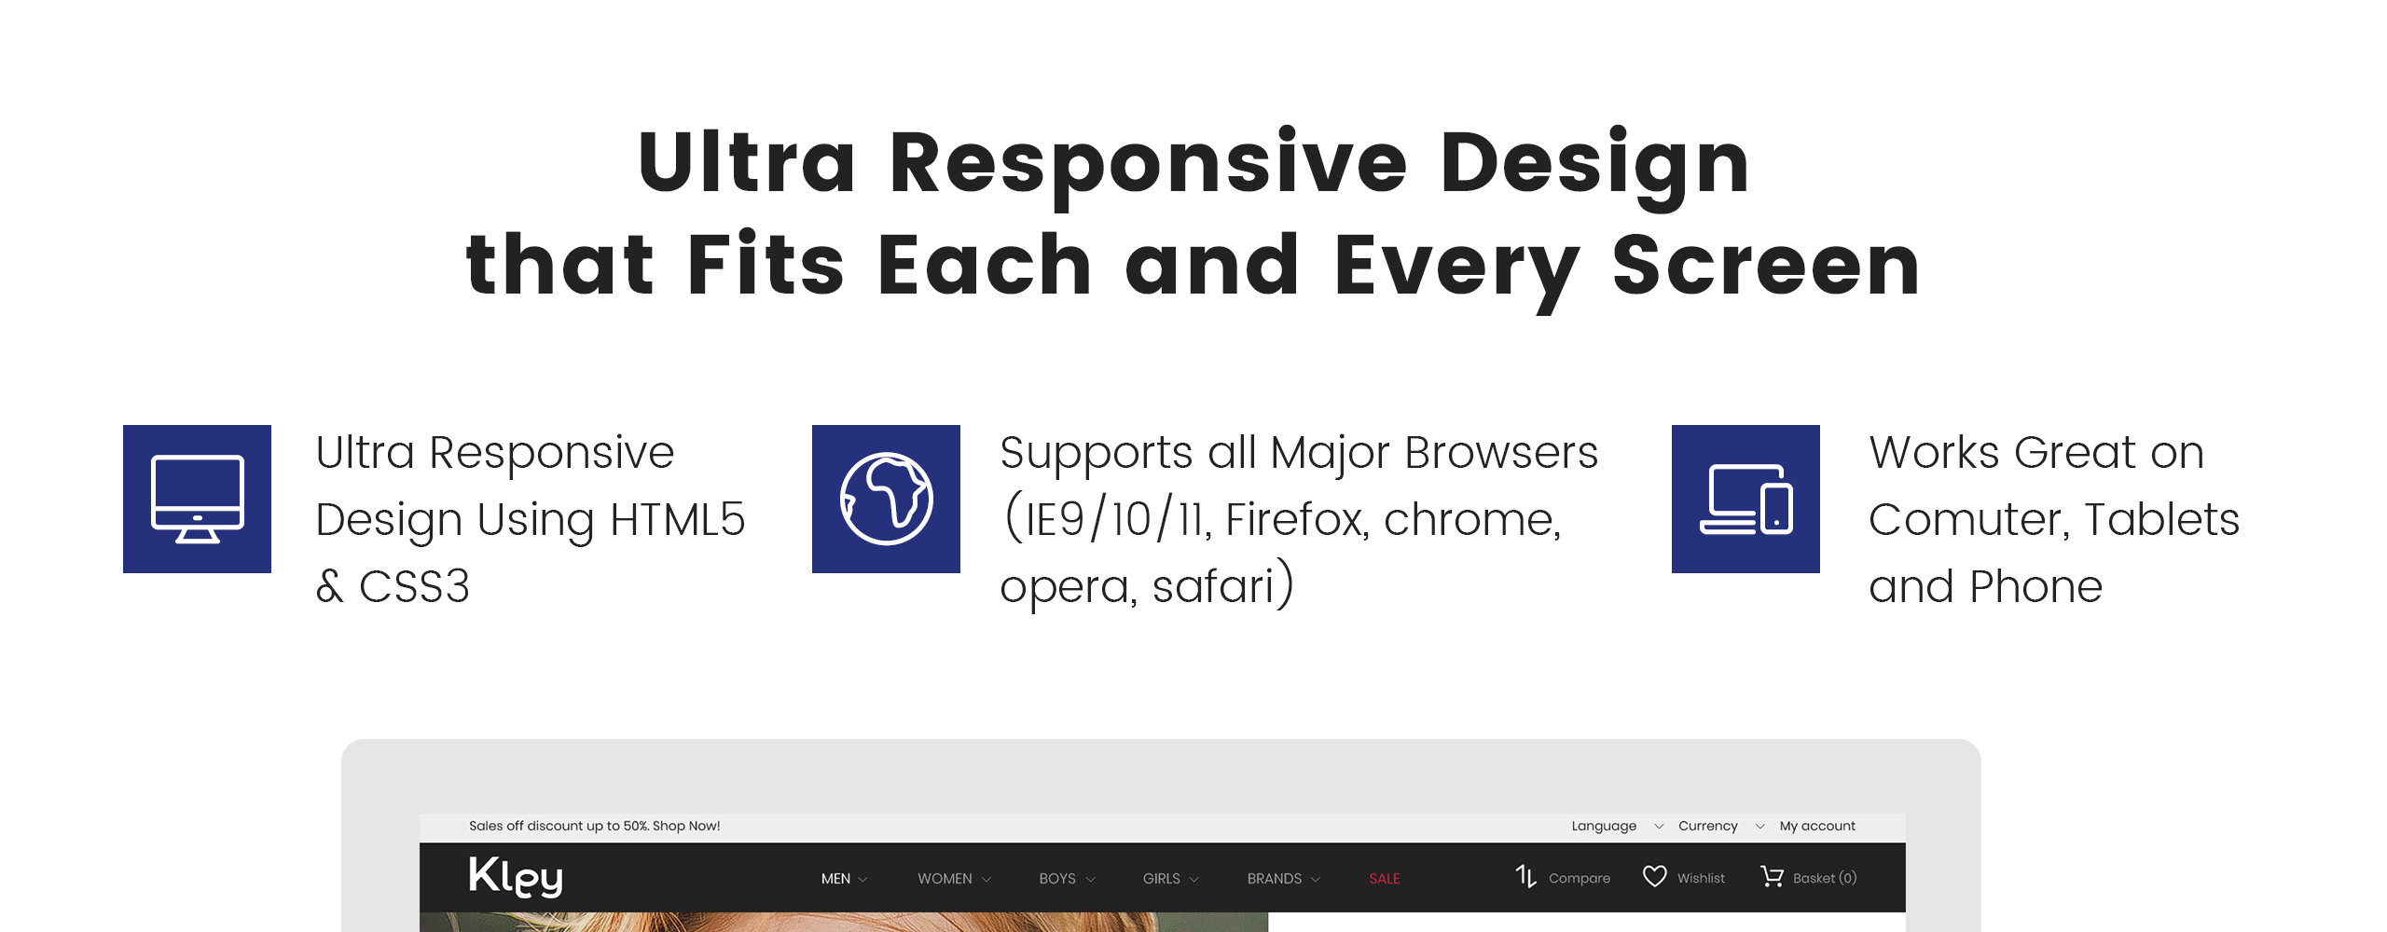Open the WOMEN menu
Viewport: 2387px width, 932px height.
coord(945,879)
